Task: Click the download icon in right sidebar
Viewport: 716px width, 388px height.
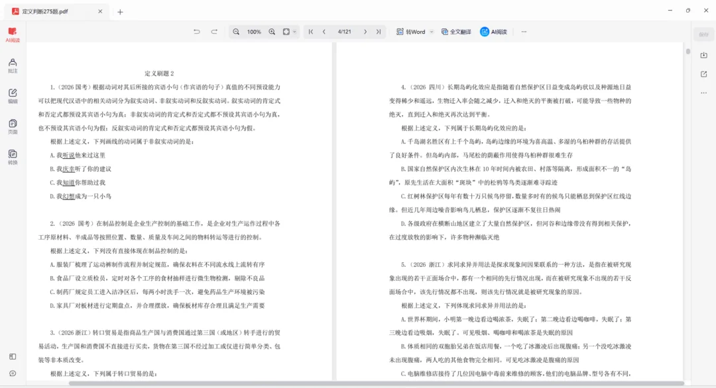Action: pyautogui.click(x=703, y=55)
